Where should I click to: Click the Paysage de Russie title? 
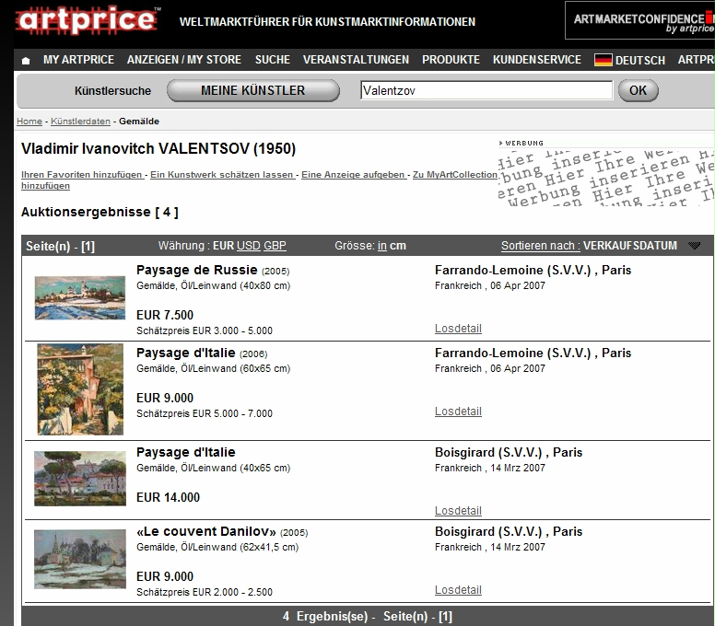(197, 270)
